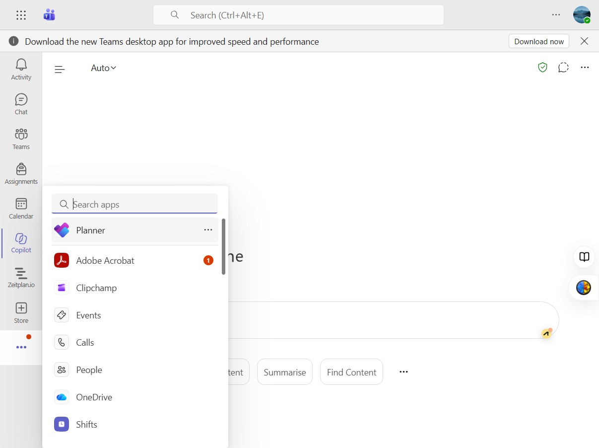
Task: Launch the Clipchamp app
Action: pos(135,288)
